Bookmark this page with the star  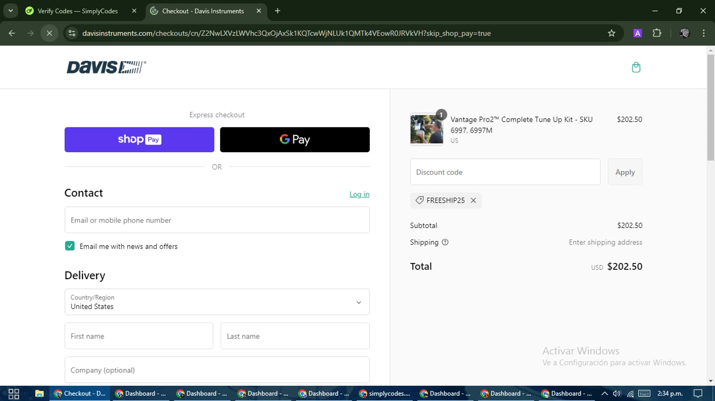612,33
